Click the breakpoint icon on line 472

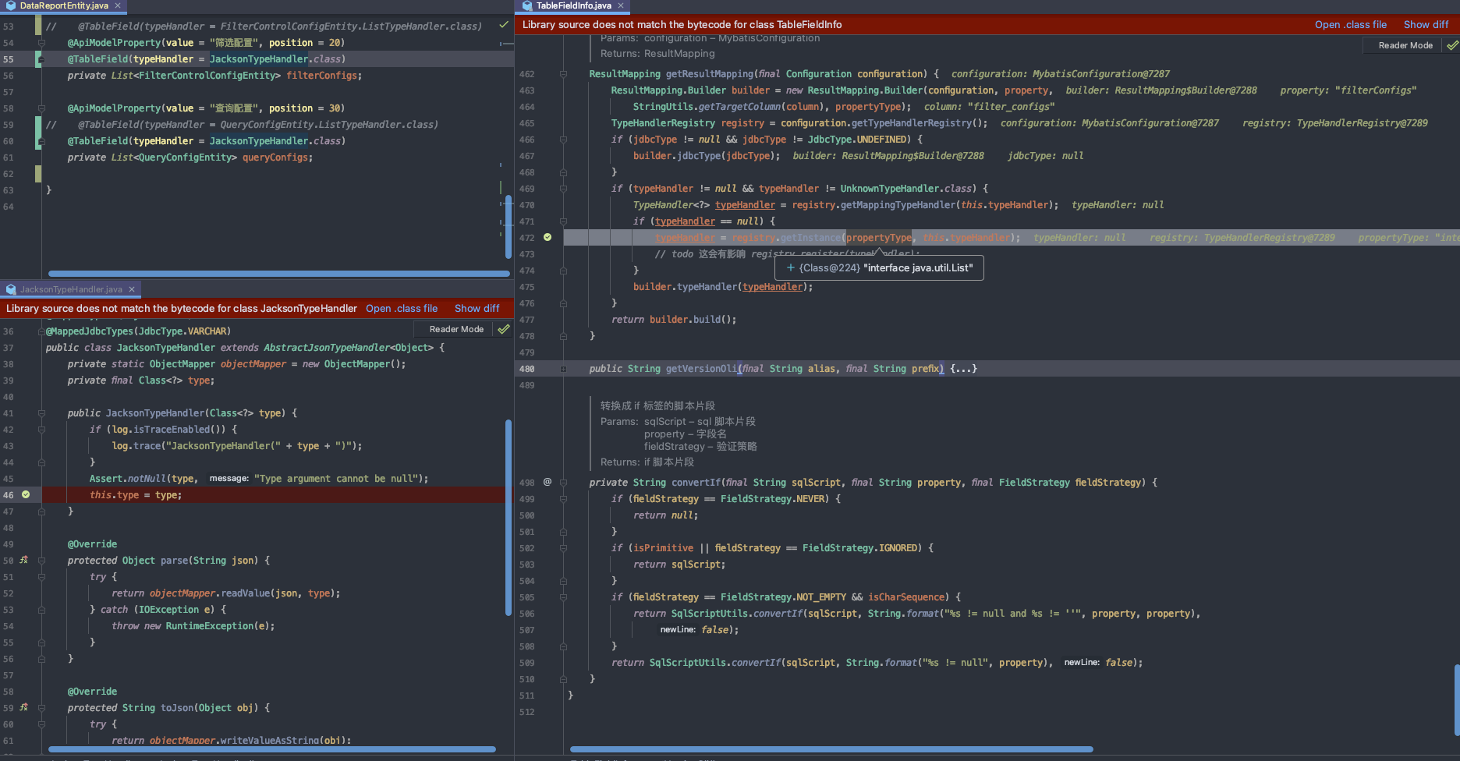547,237
